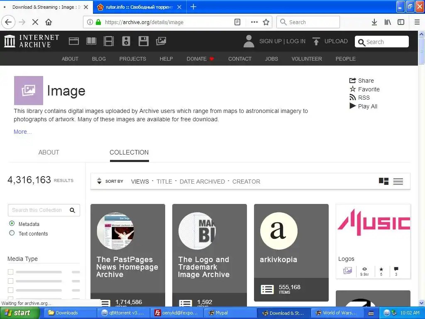Open the Logos item card

tap(373, 241)
